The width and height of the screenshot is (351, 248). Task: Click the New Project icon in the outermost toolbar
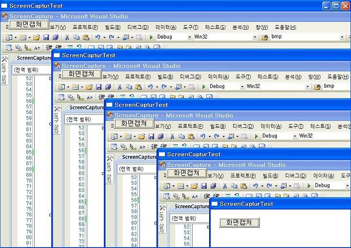coord(9,37)
